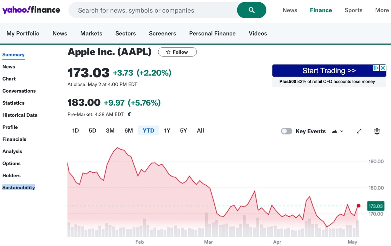Open Historical Data in sidebar
Image resolution: width=391 pixels, height=246 pixels.
20,115
